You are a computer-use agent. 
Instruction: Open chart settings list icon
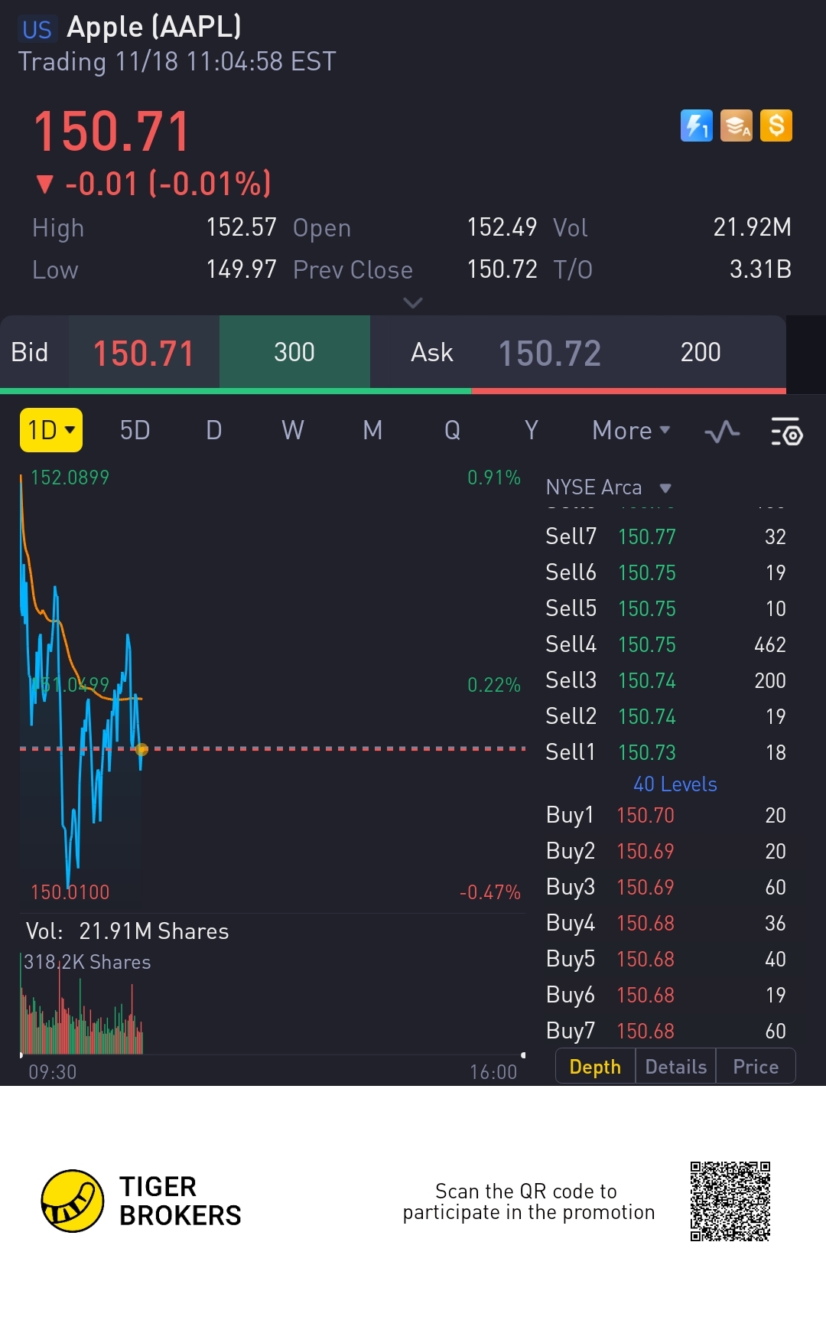786,432
